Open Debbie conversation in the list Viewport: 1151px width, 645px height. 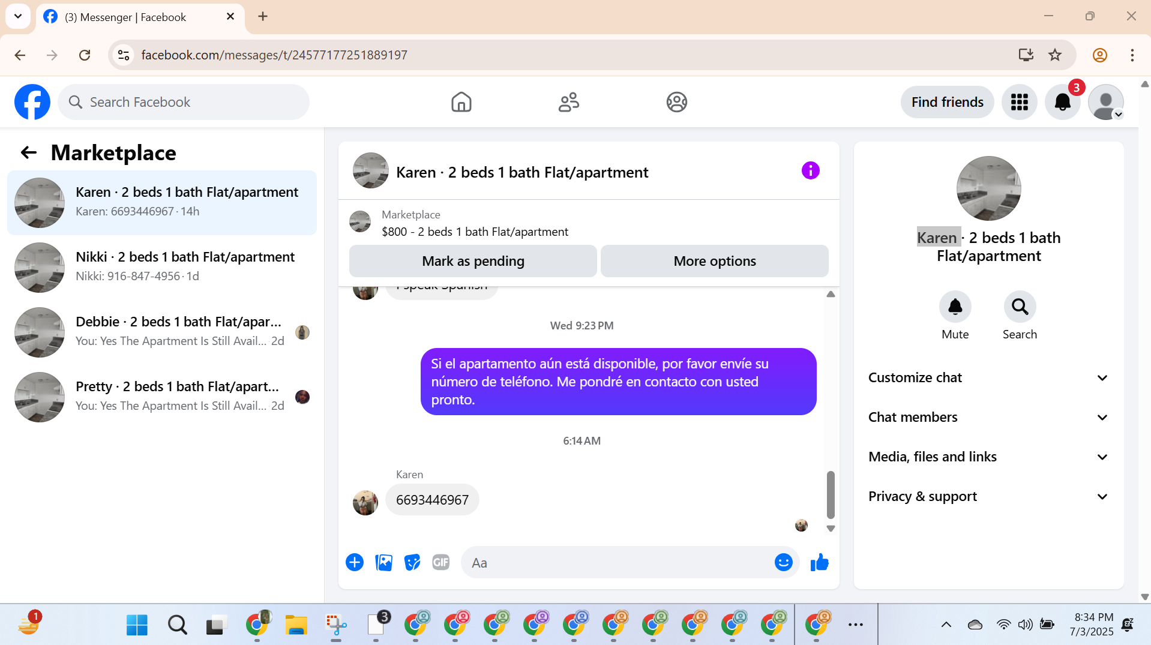tap(162, 332)
